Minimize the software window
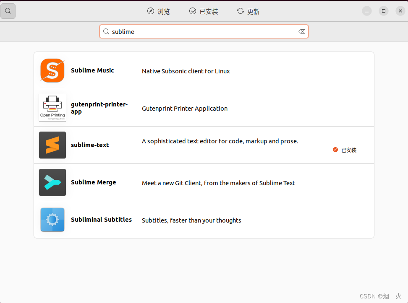The image size is (408, 303). click(367, 11)
